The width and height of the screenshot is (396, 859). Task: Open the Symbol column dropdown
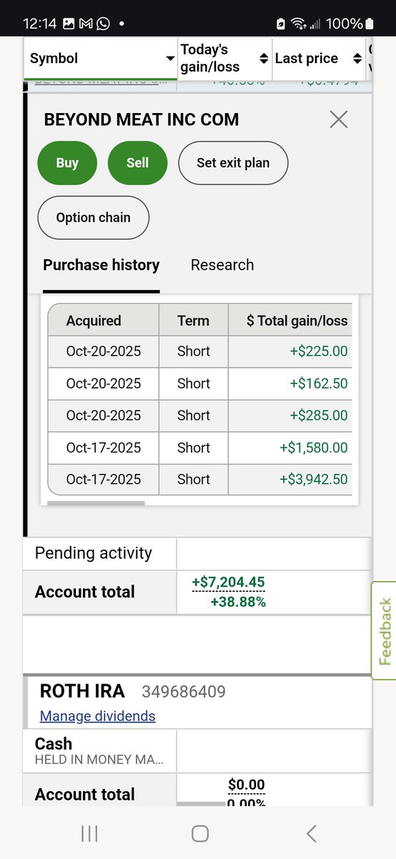coord(170,59)
